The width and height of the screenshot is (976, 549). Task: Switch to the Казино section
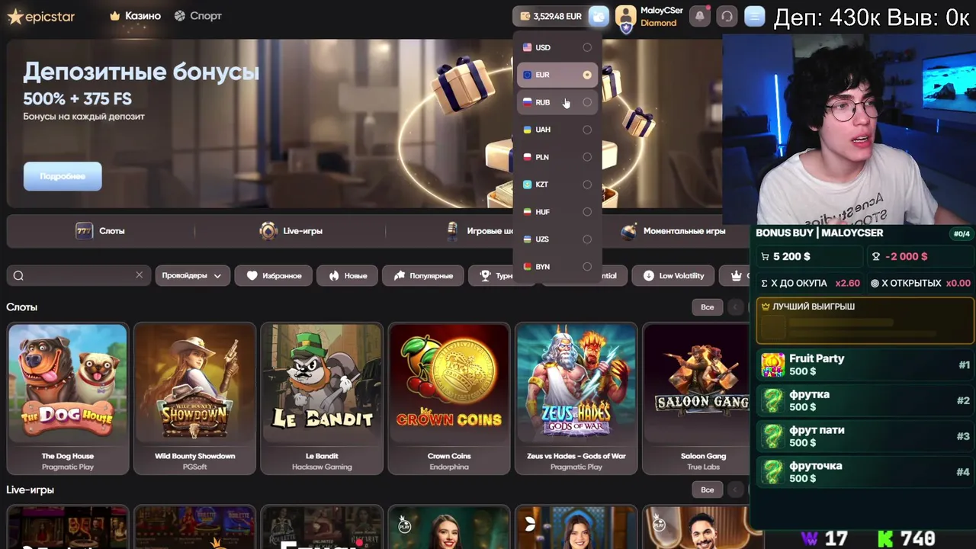135,16
